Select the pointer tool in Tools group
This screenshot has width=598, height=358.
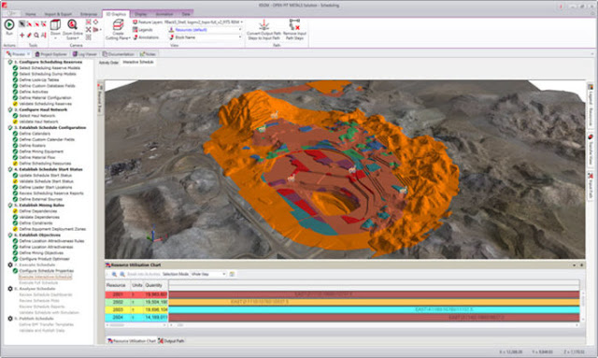coord(22,23)
